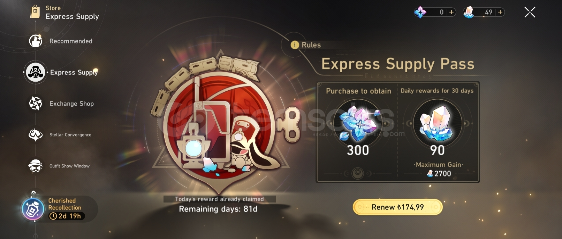This screenshot has width=562, height=239.
Task: Click the Rules info icon
Action: [x=295, y=45]
